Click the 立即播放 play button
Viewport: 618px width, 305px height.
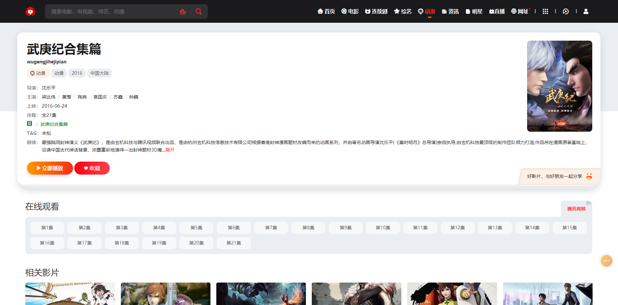[50, 168]
